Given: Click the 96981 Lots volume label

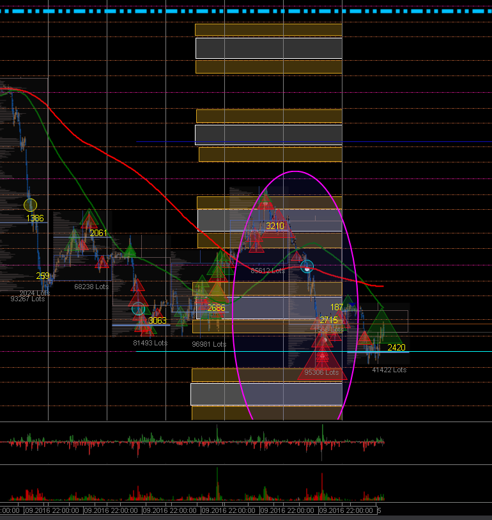Looking at the screenshot, I should pyautogui.click(x=209, y=344).
